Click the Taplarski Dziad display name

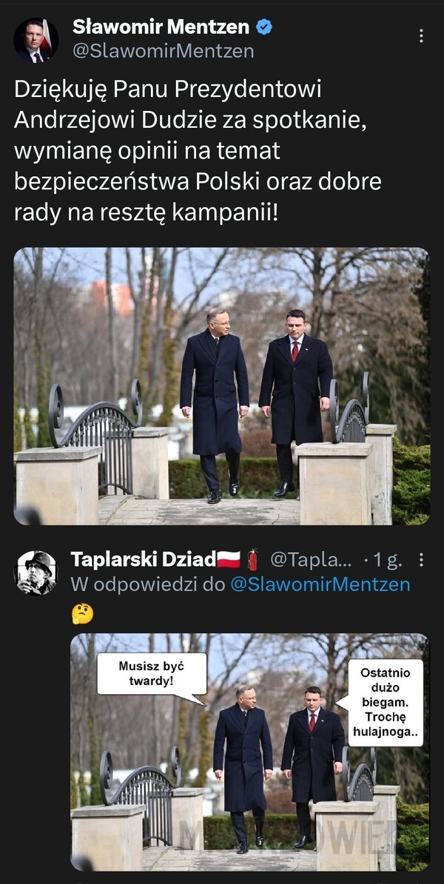(x=144, y=559)
